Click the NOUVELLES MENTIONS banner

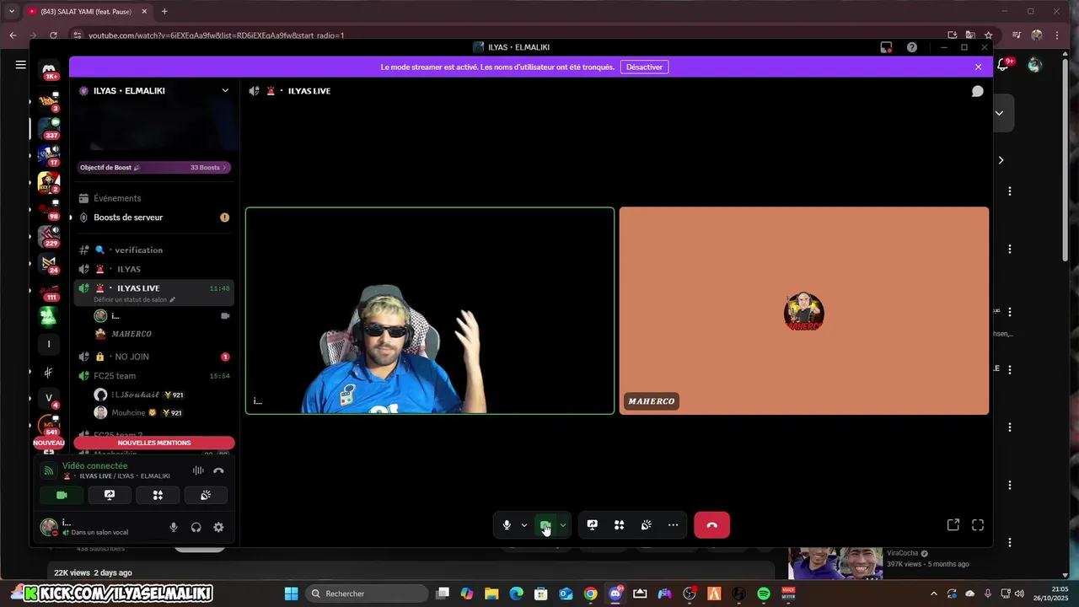154,443
